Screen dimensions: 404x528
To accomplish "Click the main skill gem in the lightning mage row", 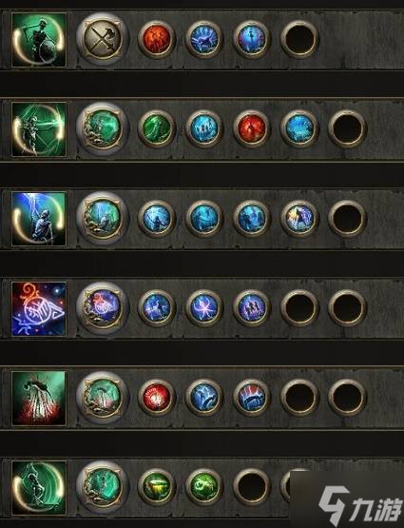I will pos(103,218).
